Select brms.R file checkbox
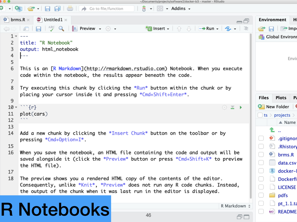The width and height of the screenshot is (297, 222). (261, 154)
